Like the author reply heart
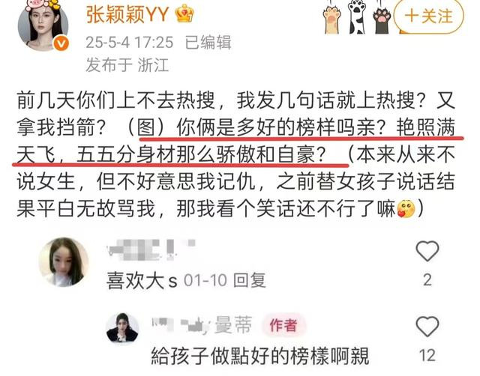The image size is (480, 376). [x=427, y=326]
